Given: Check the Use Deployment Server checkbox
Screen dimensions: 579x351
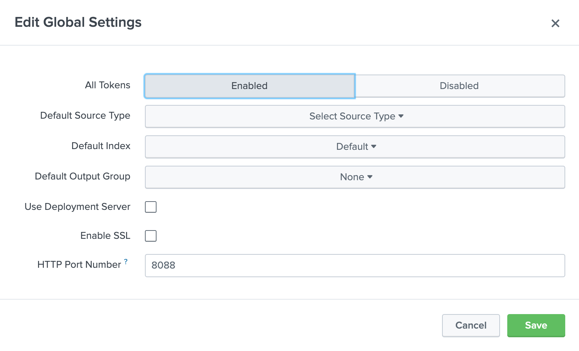Looking at the screenshot, I should (x=151, y=207).
